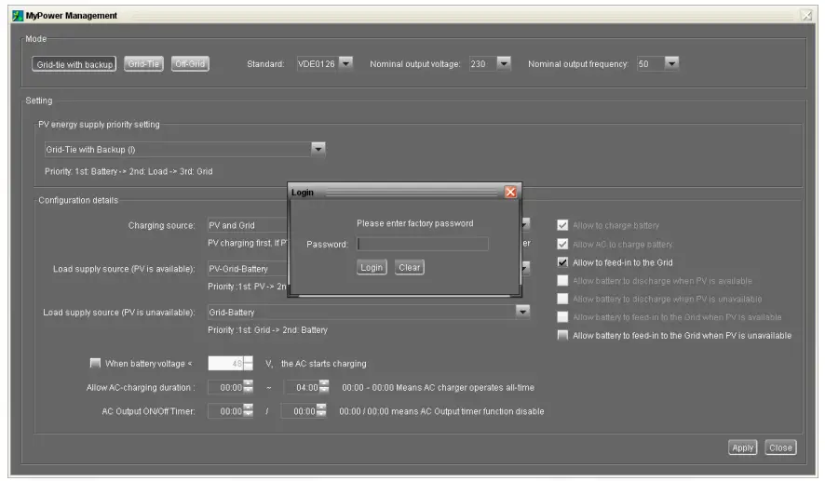Toggle battery feed-in to Grid when PV available

point(562,317)
